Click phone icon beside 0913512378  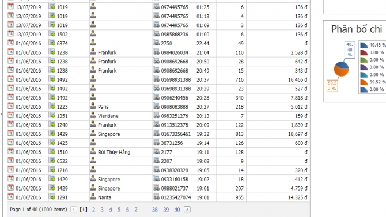tap(156, 124)
